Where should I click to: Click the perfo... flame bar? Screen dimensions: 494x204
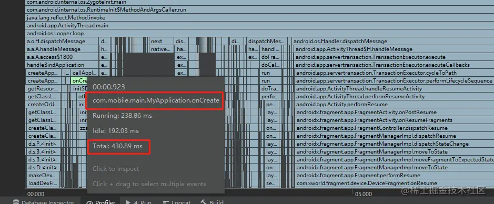coord(271,96)
